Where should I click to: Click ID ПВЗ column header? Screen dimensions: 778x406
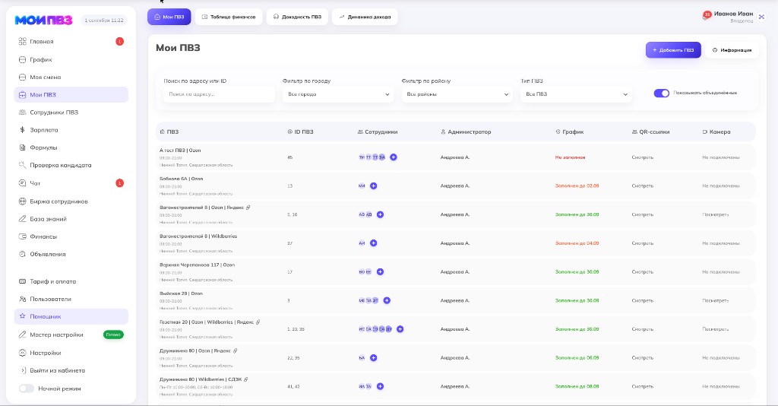pos(301,132)
